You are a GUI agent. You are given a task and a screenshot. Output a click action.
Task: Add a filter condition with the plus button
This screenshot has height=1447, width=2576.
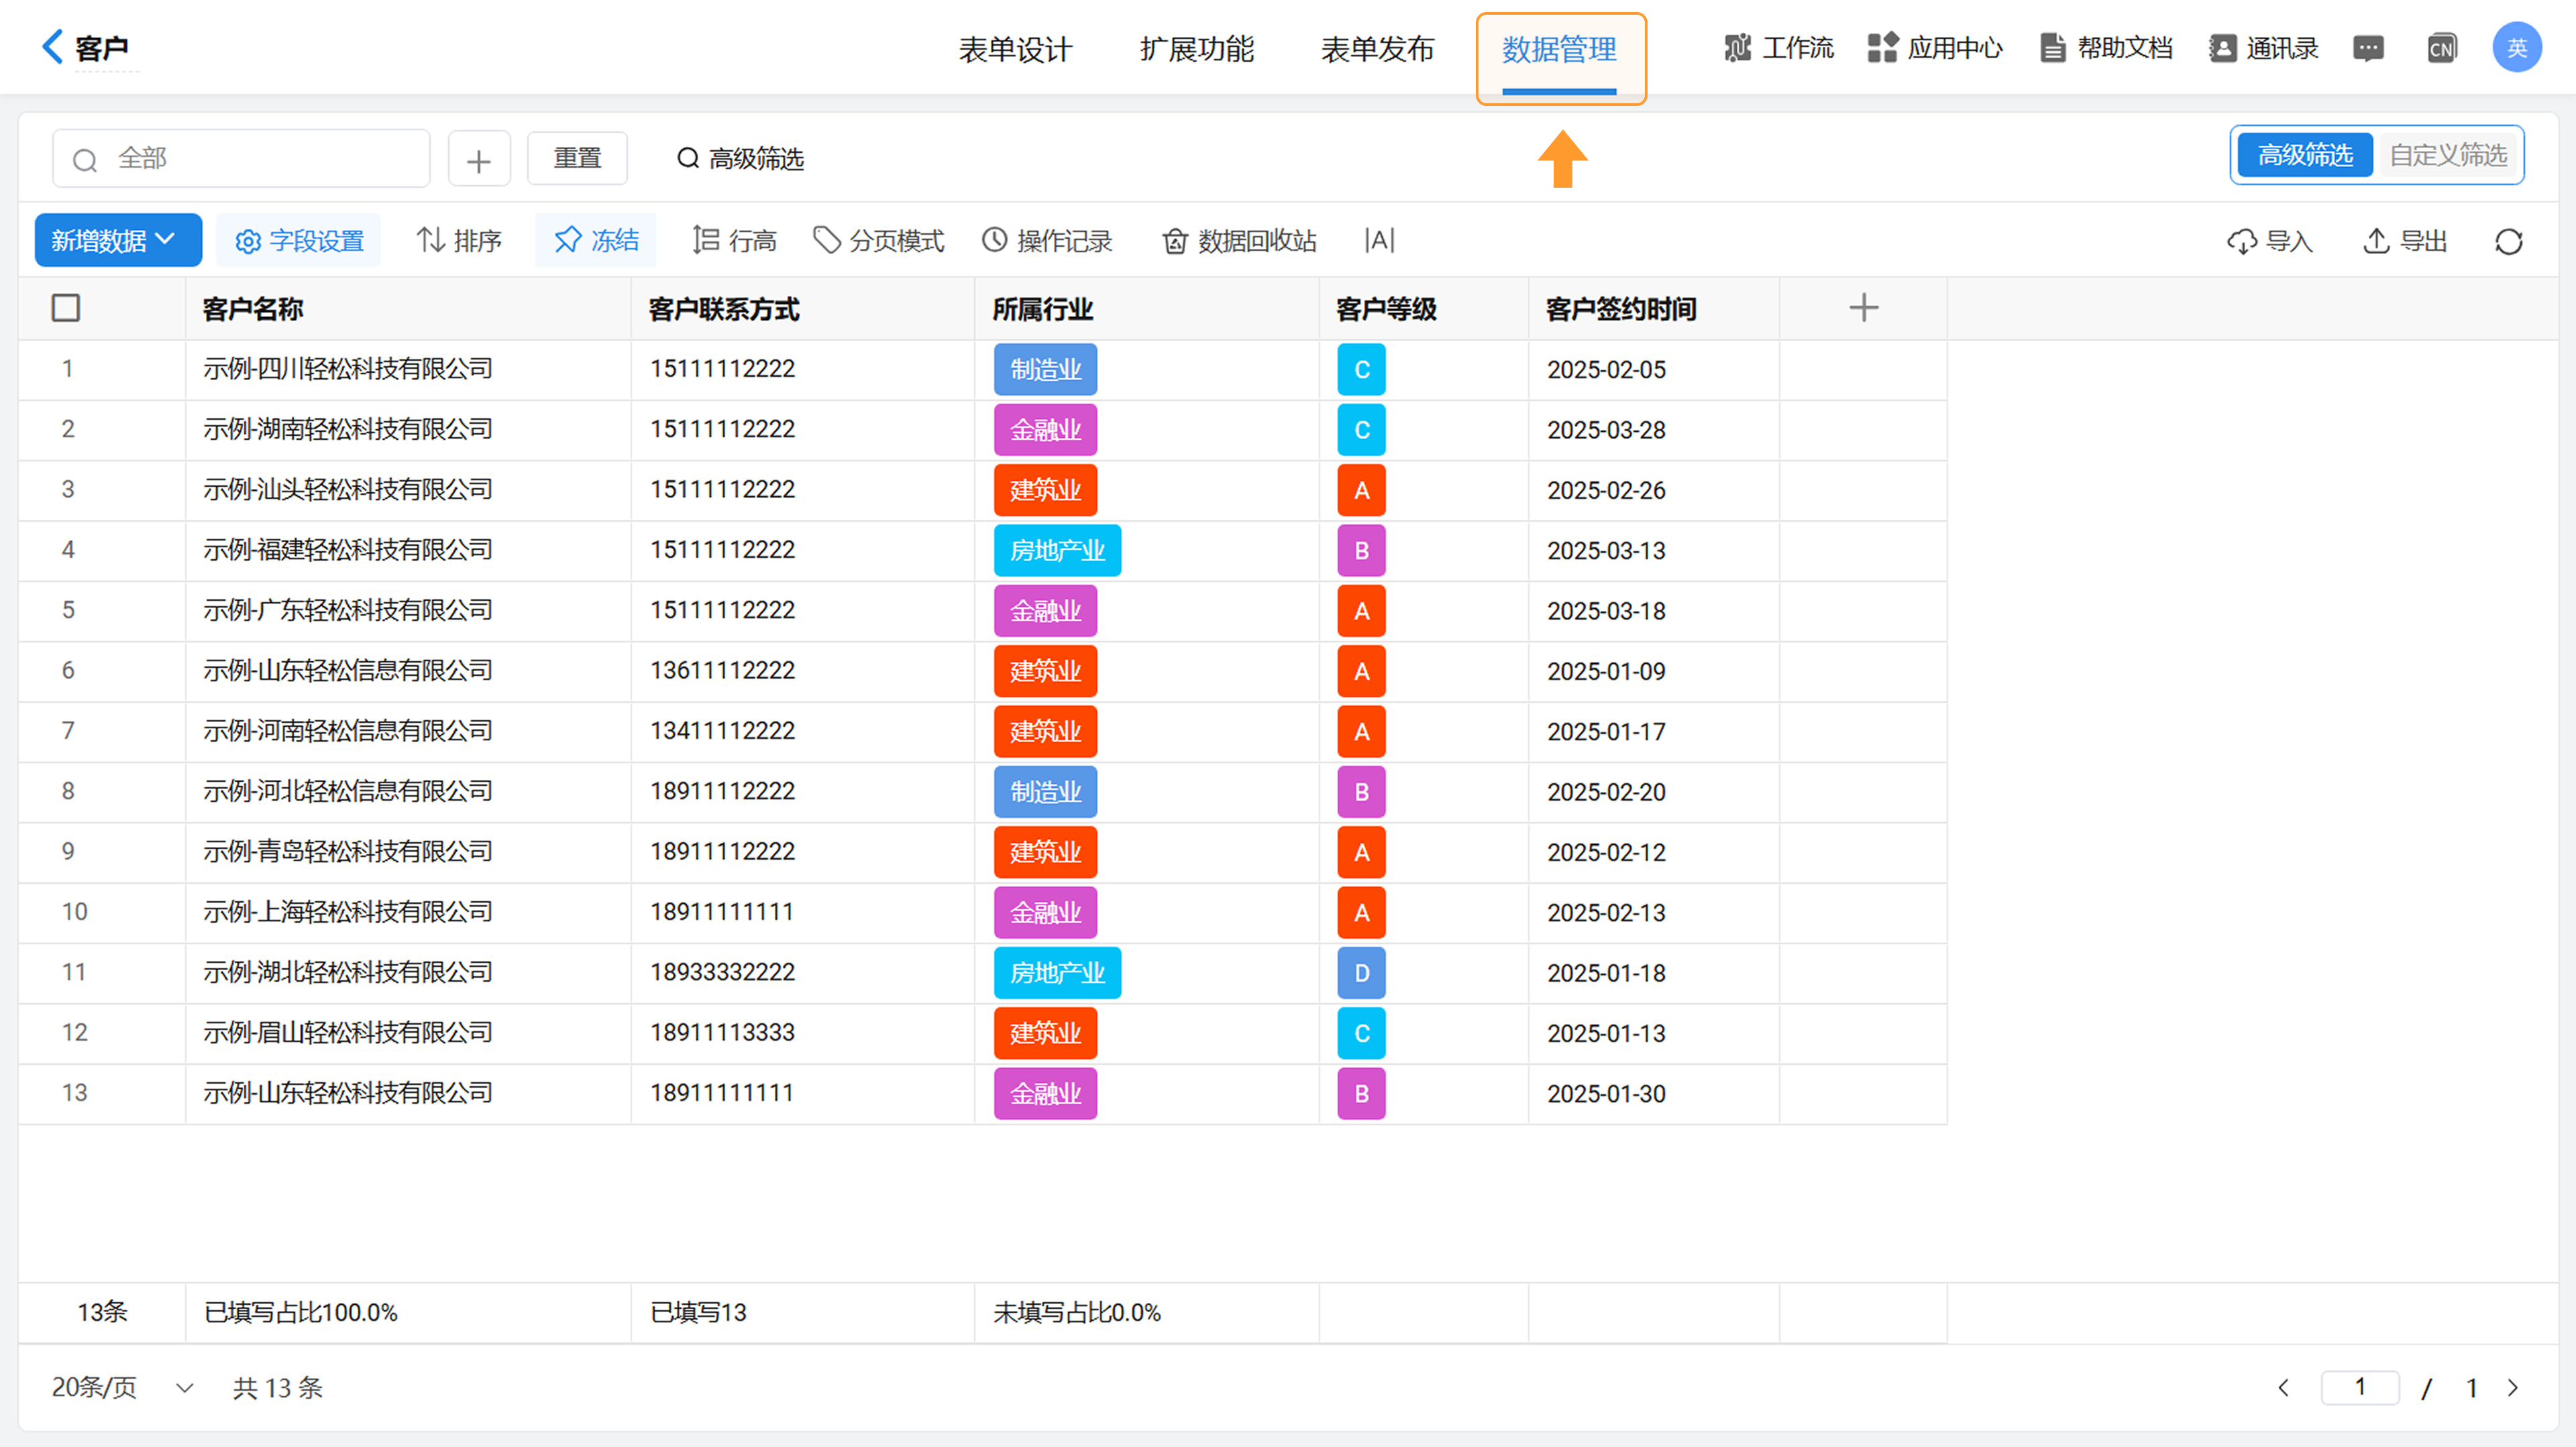click(479, 159)
